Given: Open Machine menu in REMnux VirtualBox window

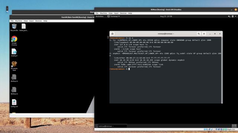Looking at the screenshot, I should click(x=103, y=13).
